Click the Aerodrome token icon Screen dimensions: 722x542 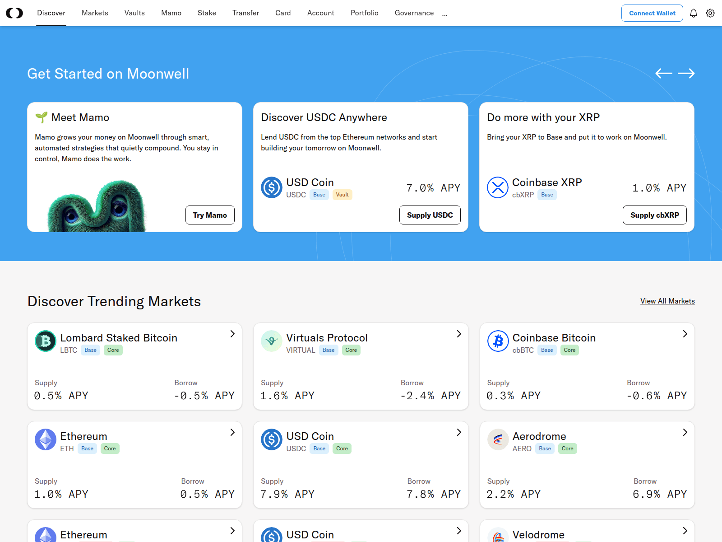click(x=498, y=439)
